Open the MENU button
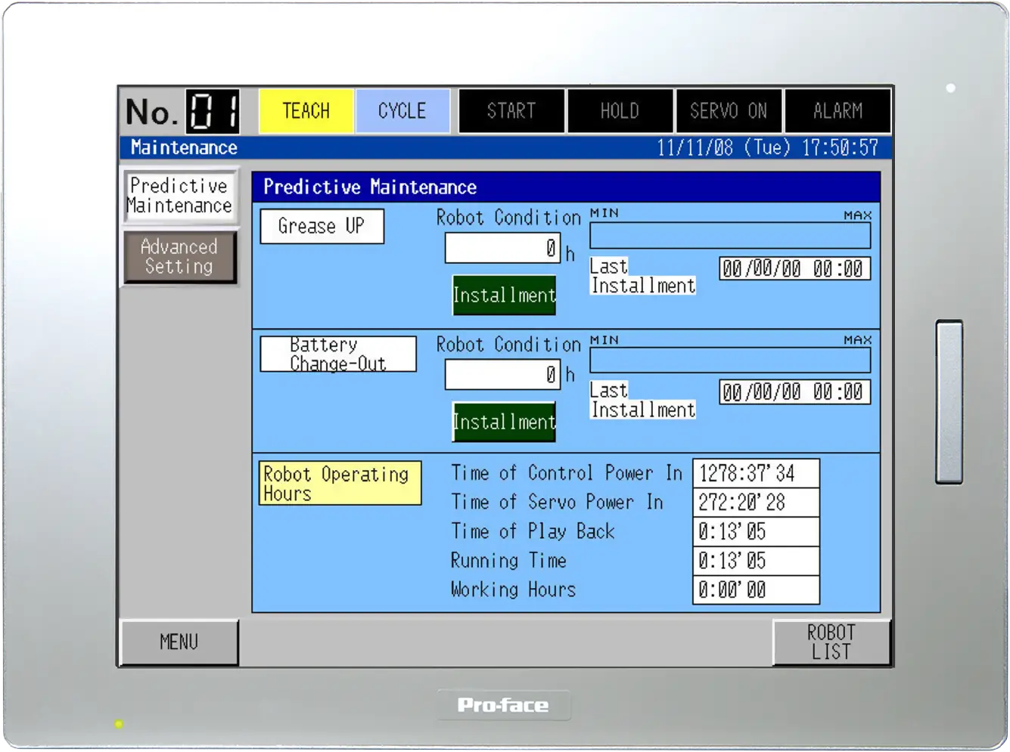 [179, 642]
